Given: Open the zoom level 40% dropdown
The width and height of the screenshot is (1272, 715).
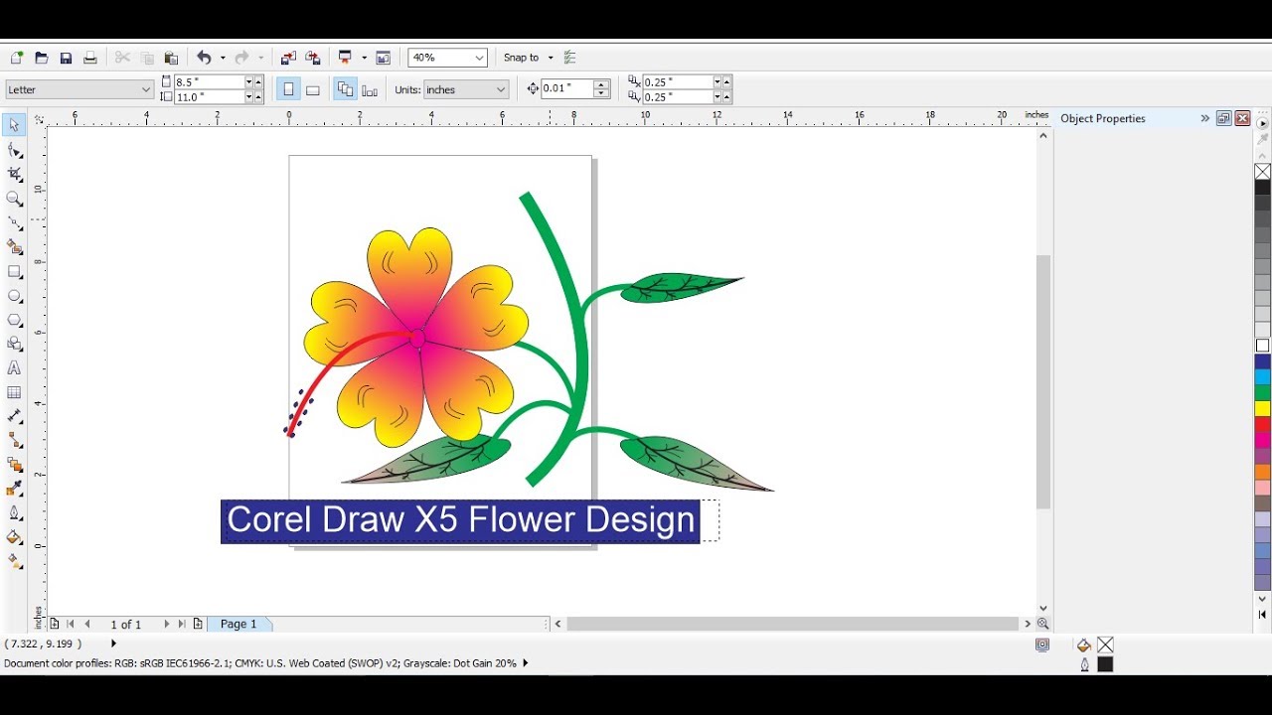Looking at the screenshot, I should tap(479, 58).
